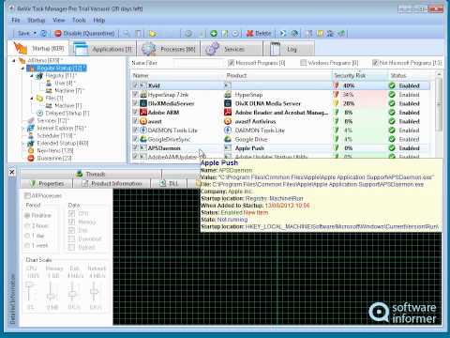Click the DivXMediaServer row icon
The image size is (450, 338).
click(x=143, y=103)
